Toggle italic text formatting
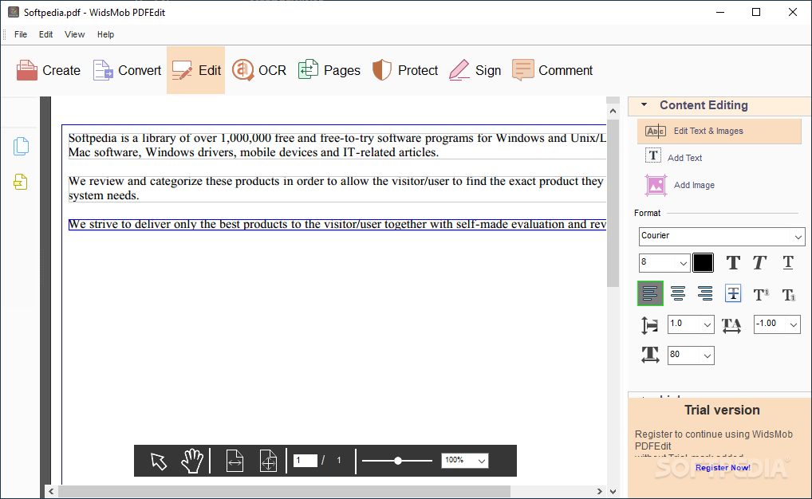The width and height of the screenshot is (812, 499). pyautogui.click(x=759, y=262)
